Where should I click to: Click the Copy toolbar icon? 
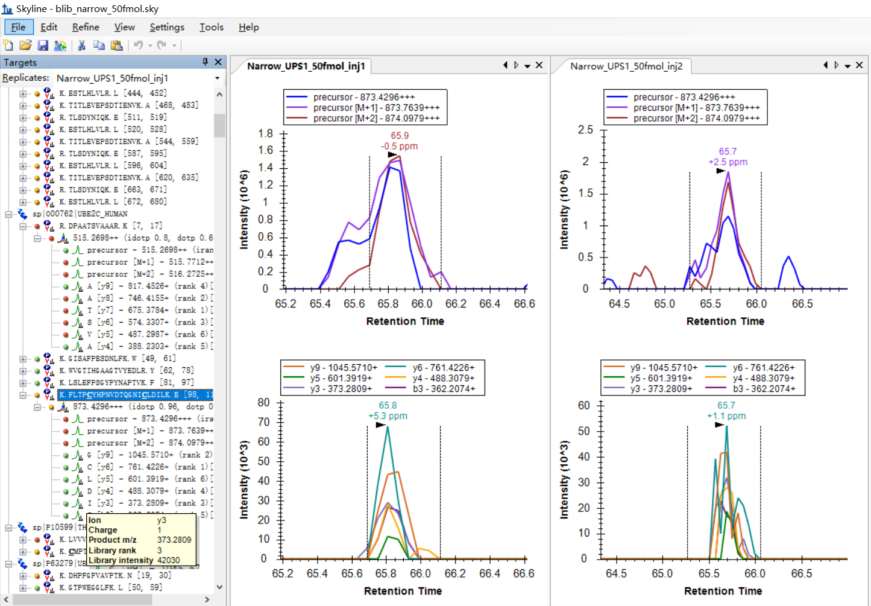click(99, 45)
